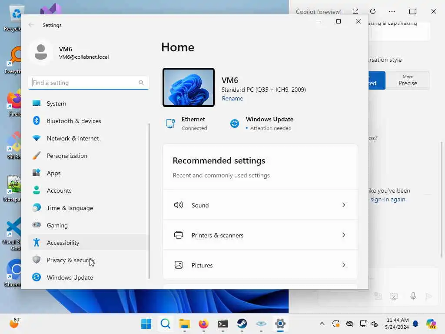Screen dimensions: 445x334
Task: Click the Copilot add image icon
Action: [x=378, y=296]
